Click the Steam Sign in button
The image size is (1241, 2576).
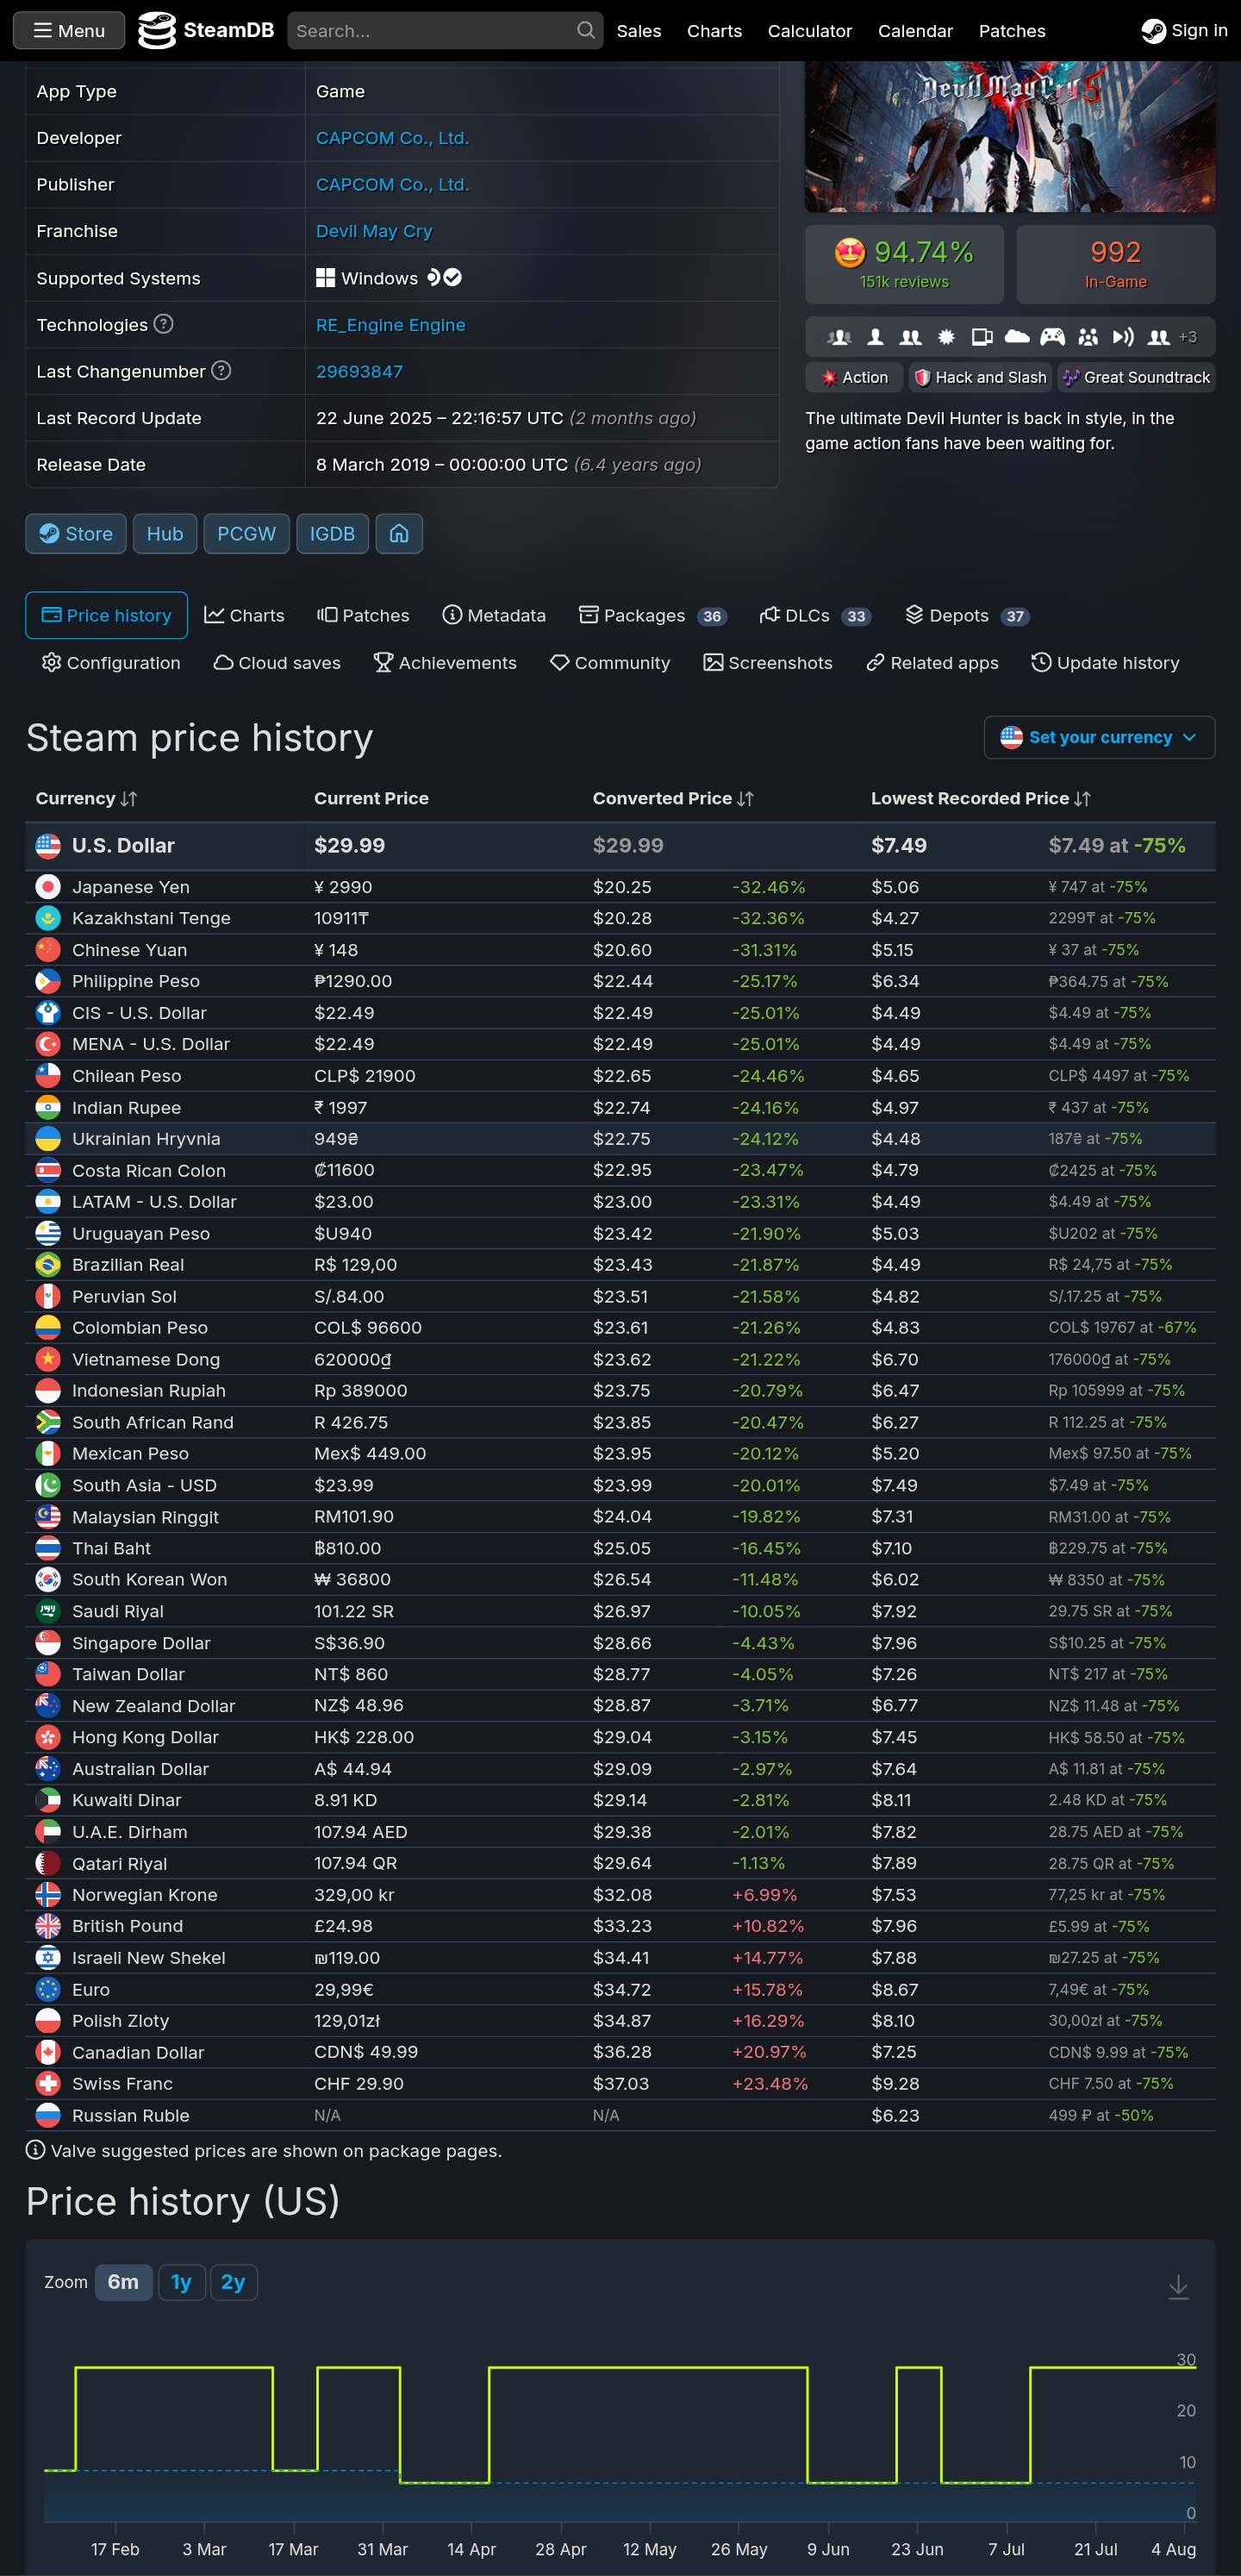pos(1184,31)
